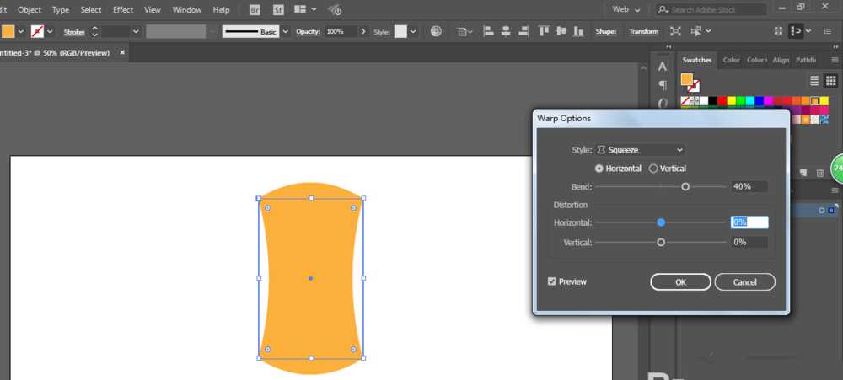Confirm warp with OK button
This screenshot has width=843, height=380.
tap(680, 282)
